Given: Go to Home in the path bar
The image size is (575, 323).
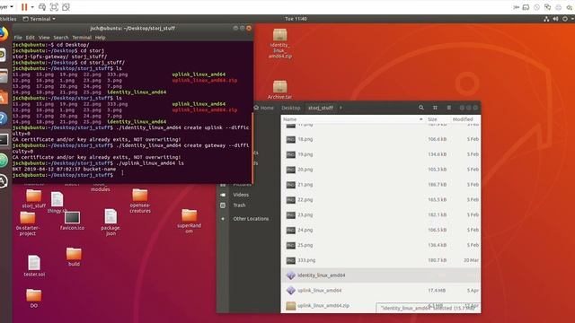Looking at the screenshot, I should [264, 108].
